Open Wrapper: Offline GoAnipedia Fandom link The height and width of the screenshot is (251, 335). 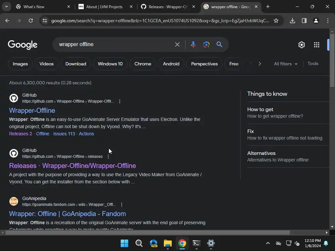[67, 214]
